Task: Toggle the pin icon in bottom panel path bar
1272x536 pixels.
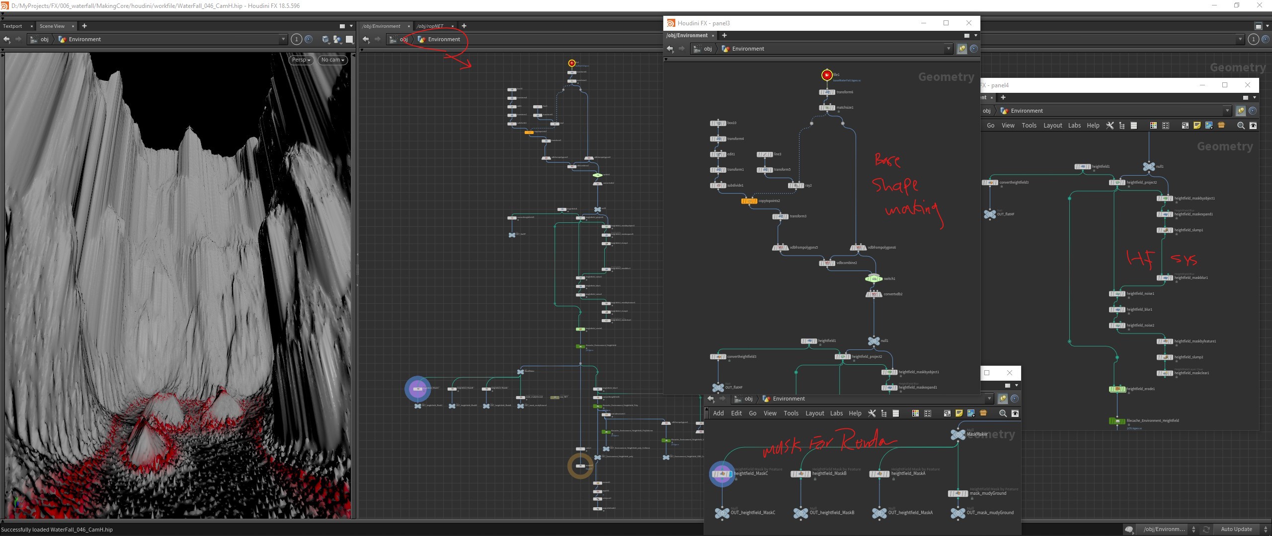Action: tap(1003, 399)
